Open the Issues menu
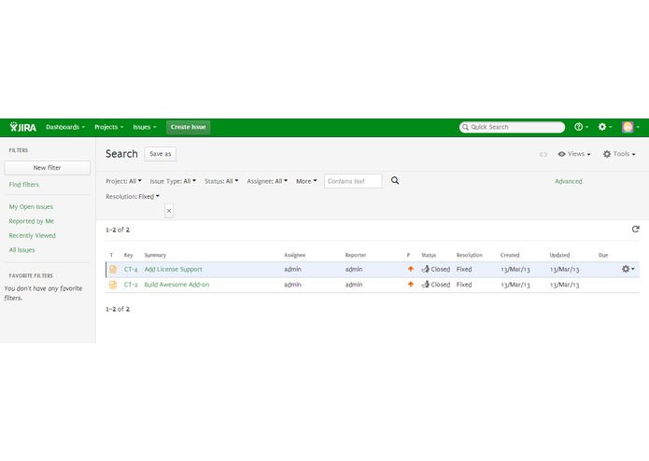 145,127
